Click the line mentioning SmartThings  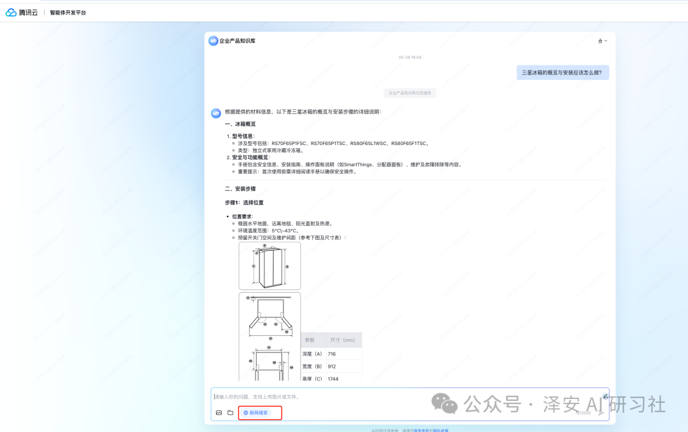tap(350, 164)
